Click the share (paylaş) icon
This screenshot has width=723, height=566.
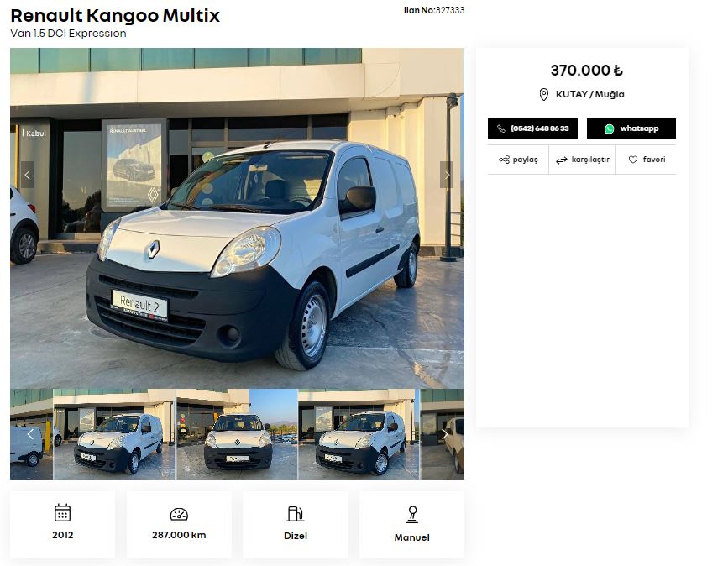[504, 160]
